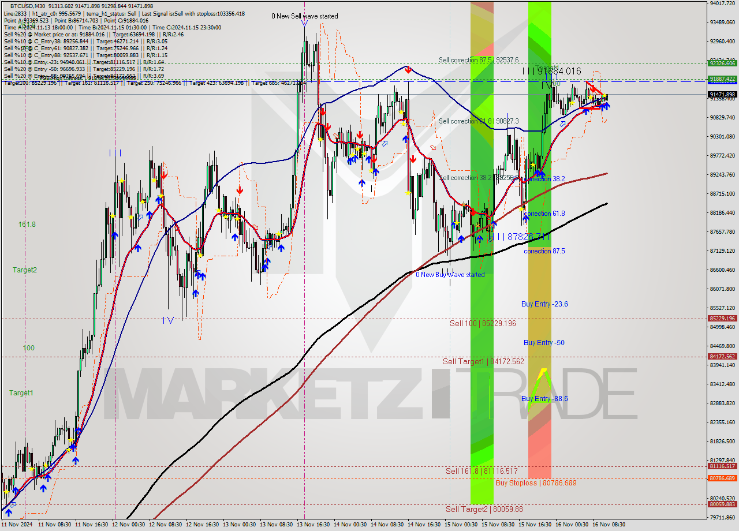Click the '13 Nov 16:30' time axis label
Screen dimensions: 739x531
coord(312,525)
